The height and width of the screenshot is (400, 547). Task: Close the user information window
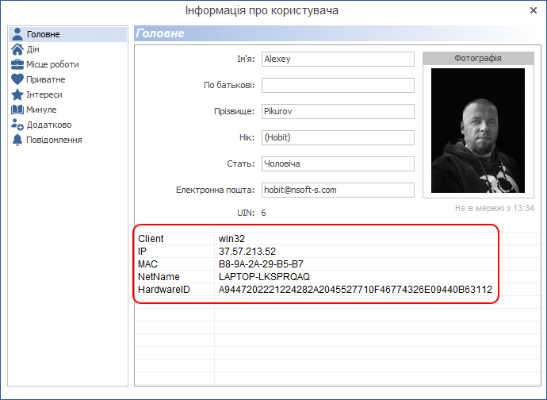[534, 10]
